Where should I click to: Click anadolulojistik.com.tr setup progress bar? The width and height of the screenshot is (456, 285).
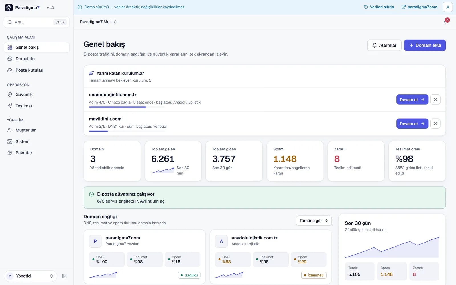(127, 107)
